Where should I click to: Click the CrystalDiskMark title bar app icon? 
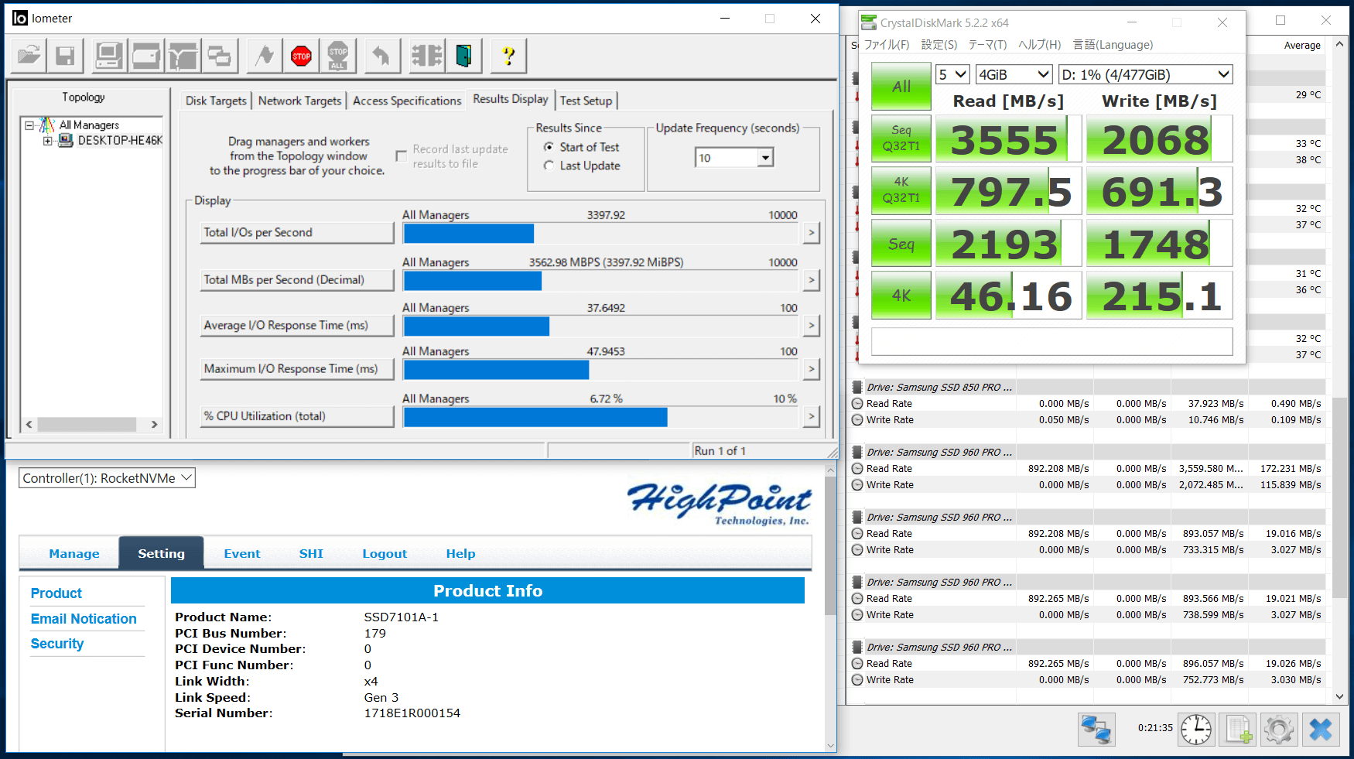pyautogui.click(x=869, y=22)
